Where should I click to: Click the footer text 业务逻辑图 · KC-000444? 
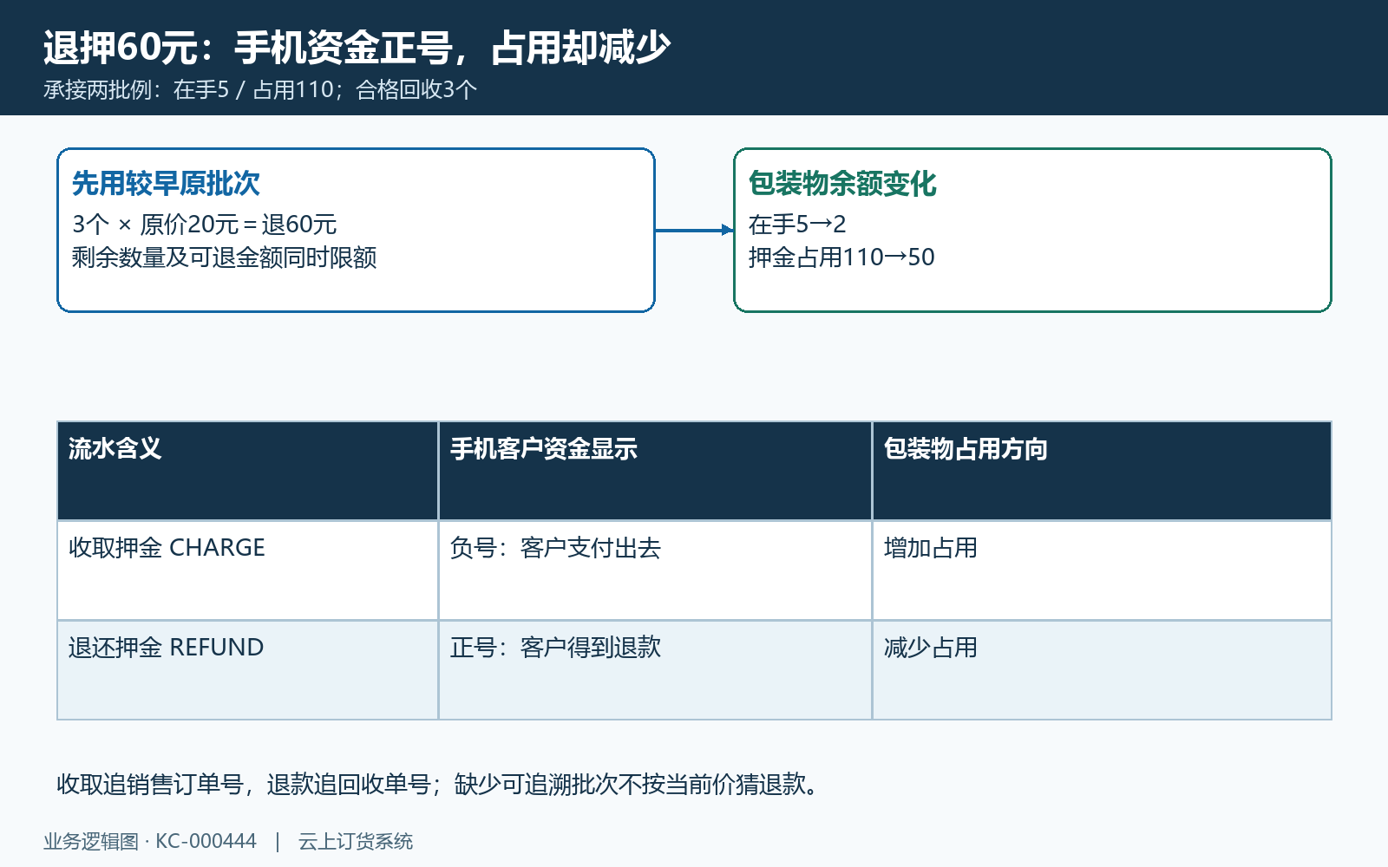tap(150, 842)
